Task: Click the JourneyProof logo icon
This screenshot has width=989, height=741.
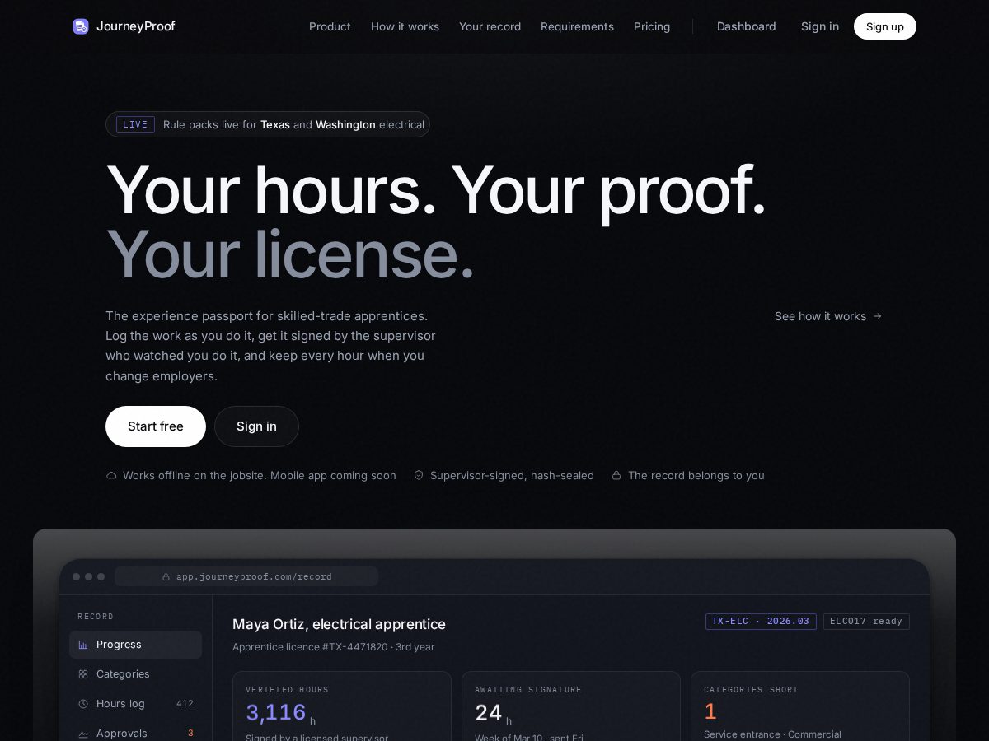Action: coord(81,26)
